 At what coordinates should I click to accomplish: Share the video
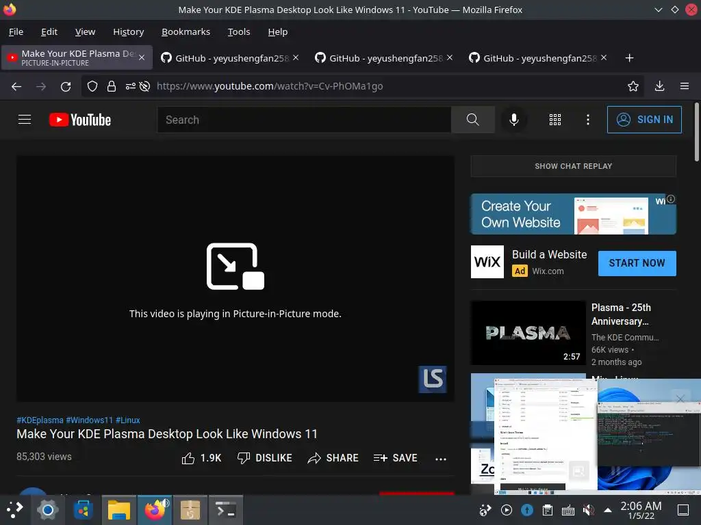(x=333, y=458)
